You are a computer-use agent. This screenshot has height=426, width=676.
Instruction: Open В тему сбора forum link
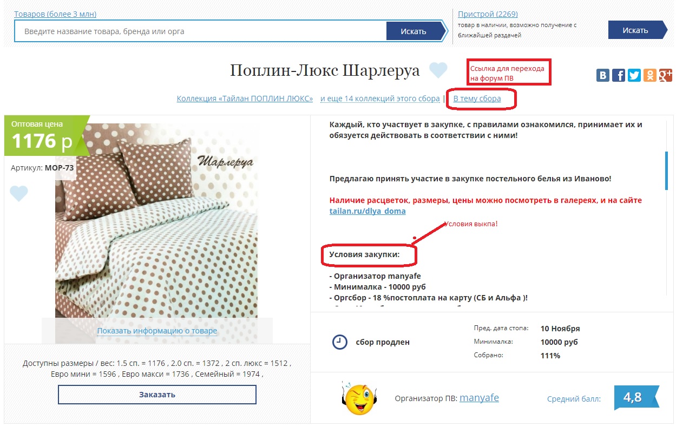click(x=477, y=99)
